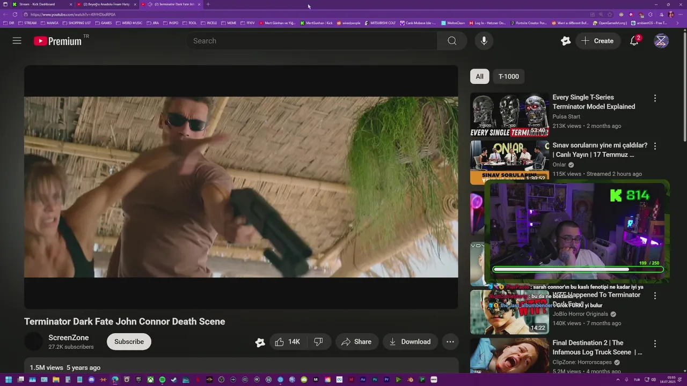Open the YouTube guide hamburger menu

click(x=17, y=41)
